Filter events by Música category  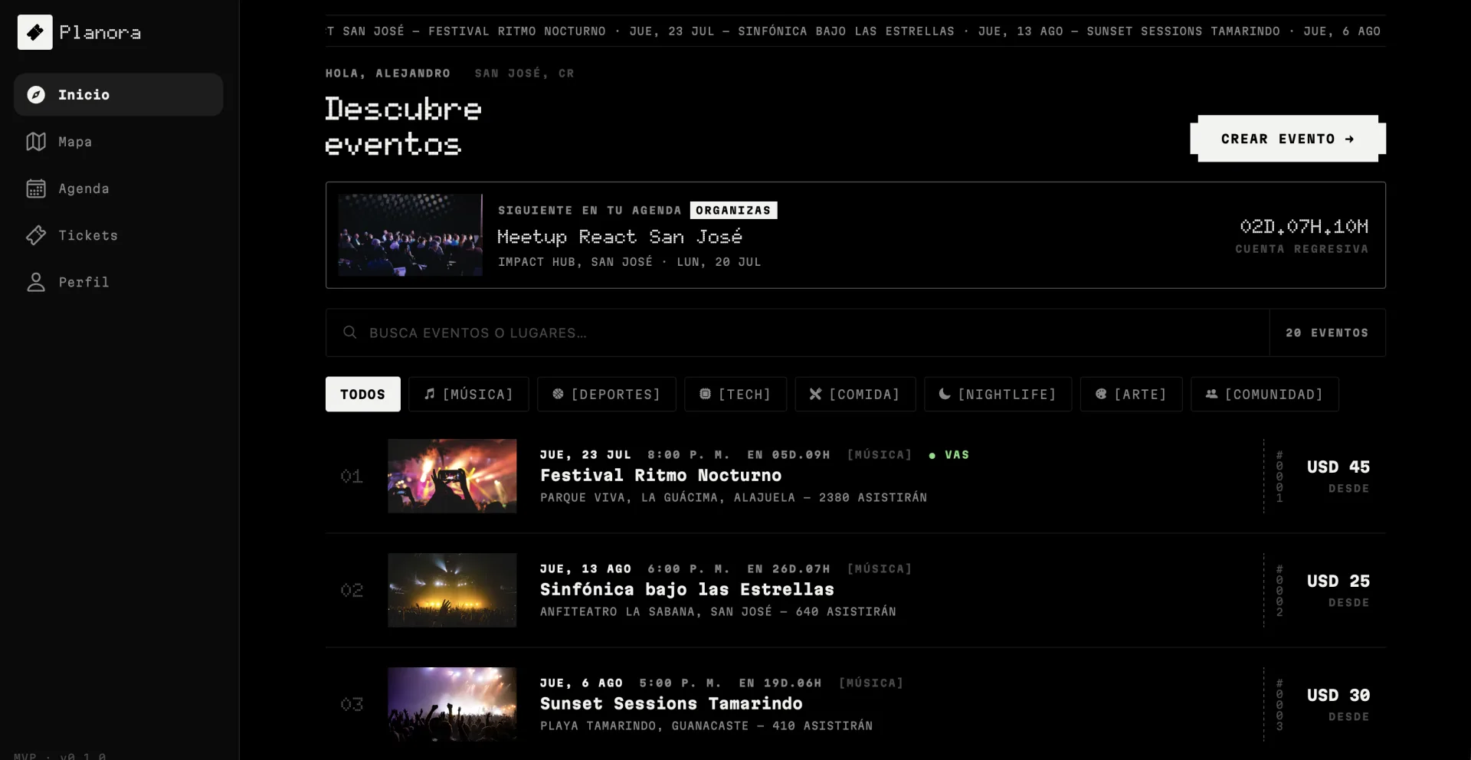469,394
